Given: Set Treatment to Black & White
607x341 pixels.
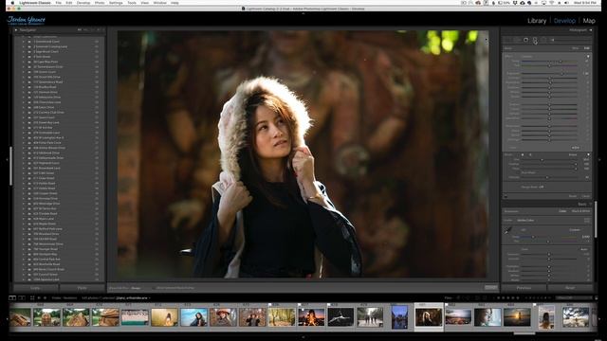Looking at the screenshot, I should [580, 211].
